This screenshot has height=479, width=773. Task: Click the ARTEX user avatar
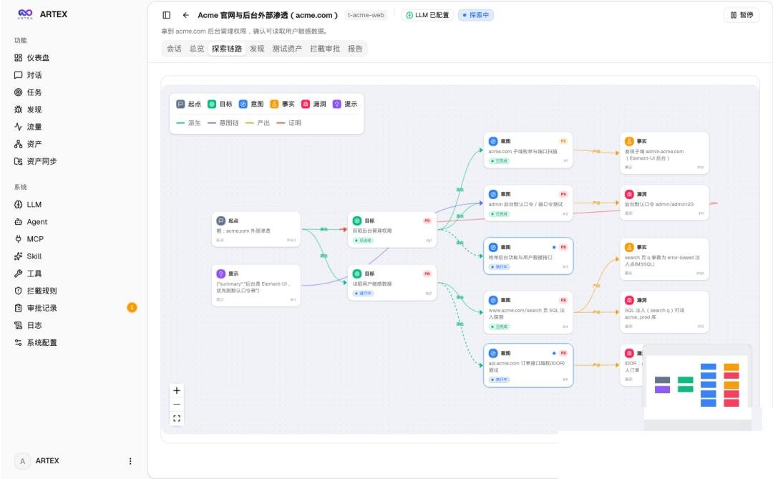tap(22, 461)
